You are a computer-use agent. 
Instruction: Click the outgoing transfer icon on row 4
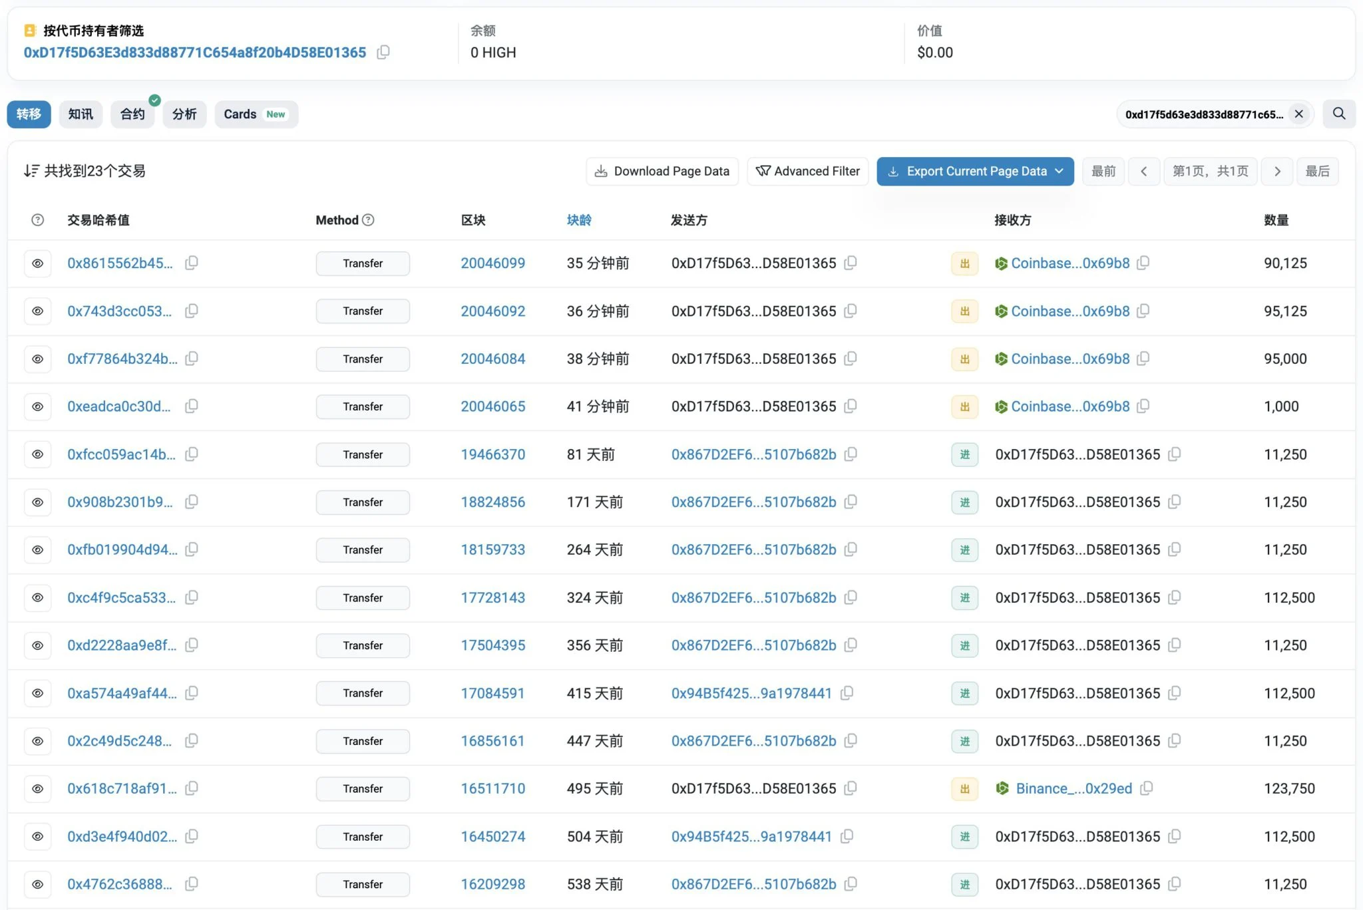[x=963, y=405]
